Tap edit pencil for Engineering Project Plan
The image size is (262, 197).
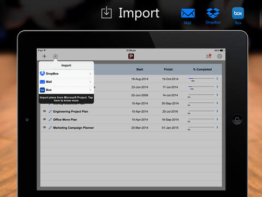point(50,111)
